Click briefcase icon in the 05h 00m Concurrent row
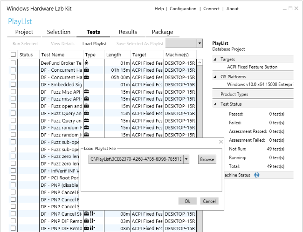 (x=86, y=77)
